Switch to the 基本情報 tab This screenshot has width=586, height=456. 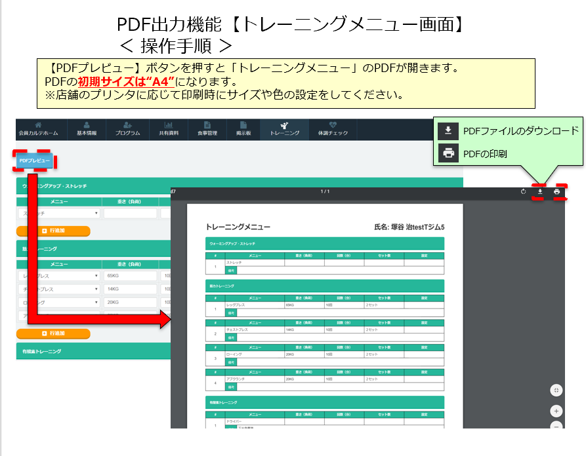pos(86,129)
